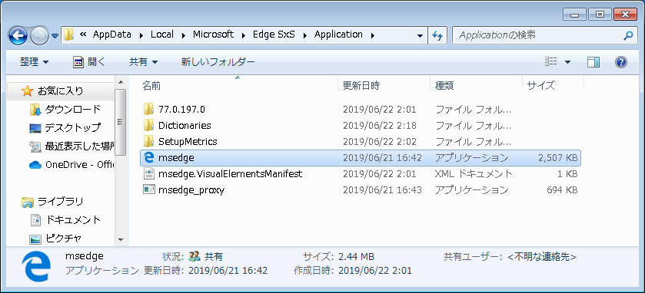Select AppData in the address path
645x293 pixels.
point(112,35)
